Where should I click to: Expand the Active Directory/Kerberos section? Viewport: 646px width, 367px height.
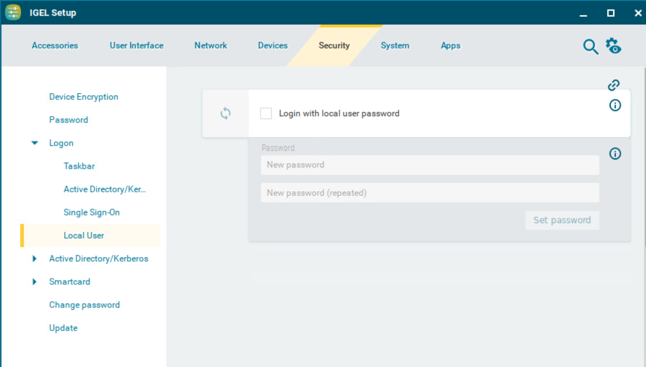(x=34, y=258)
